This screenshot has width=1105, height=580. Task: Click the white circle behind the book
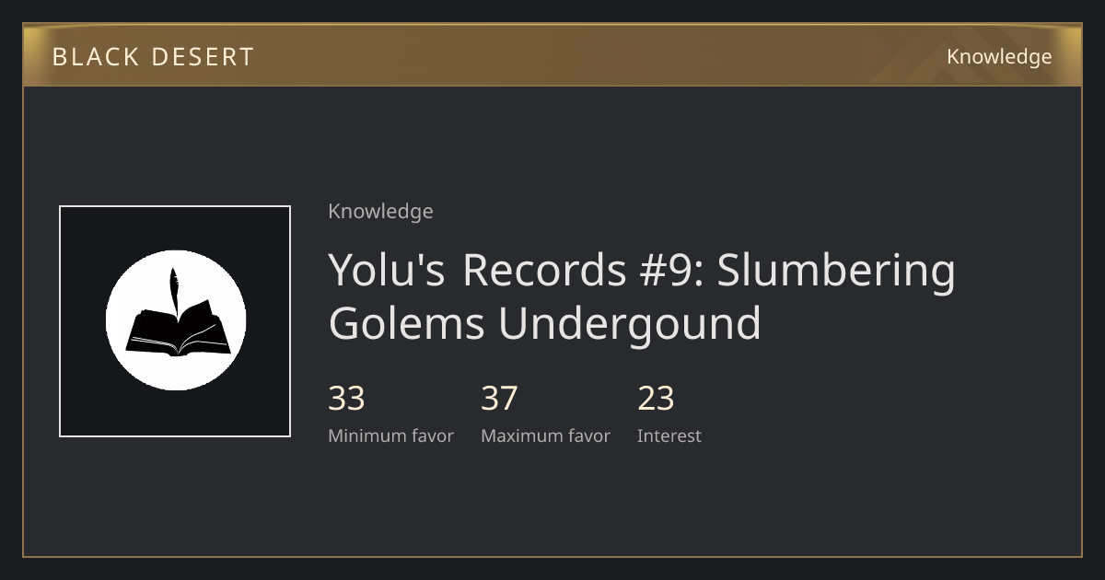coord(176,320)
